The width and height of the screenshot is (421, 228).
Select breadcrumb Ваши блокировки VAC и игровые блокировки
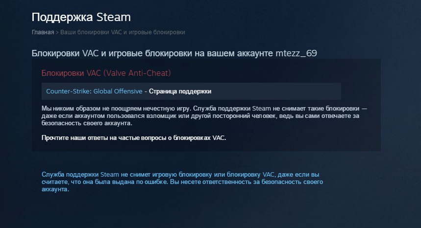pos(123,32)
